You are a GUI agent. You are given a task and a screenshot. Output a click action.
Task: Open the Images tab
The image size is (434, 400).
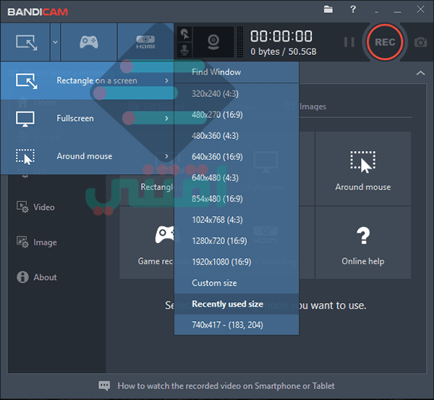click(312, 106)
